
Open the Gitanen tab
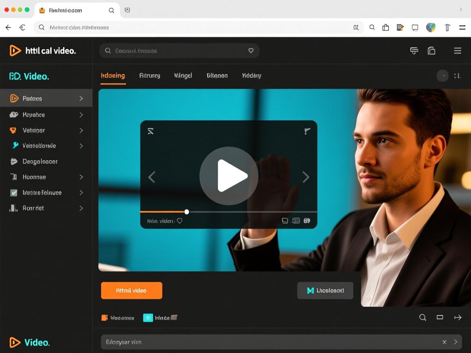coord(217,76)
